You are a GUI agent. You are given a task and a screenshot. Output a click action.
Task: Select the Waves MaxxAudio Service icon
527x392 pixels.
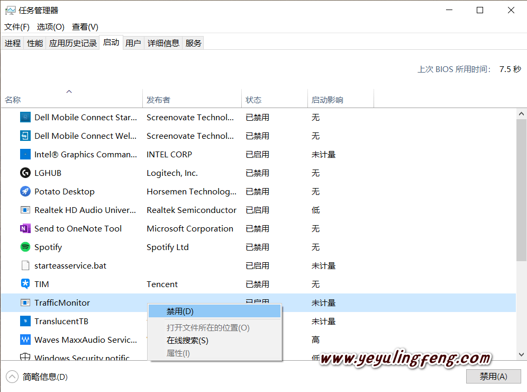(25, 340)
